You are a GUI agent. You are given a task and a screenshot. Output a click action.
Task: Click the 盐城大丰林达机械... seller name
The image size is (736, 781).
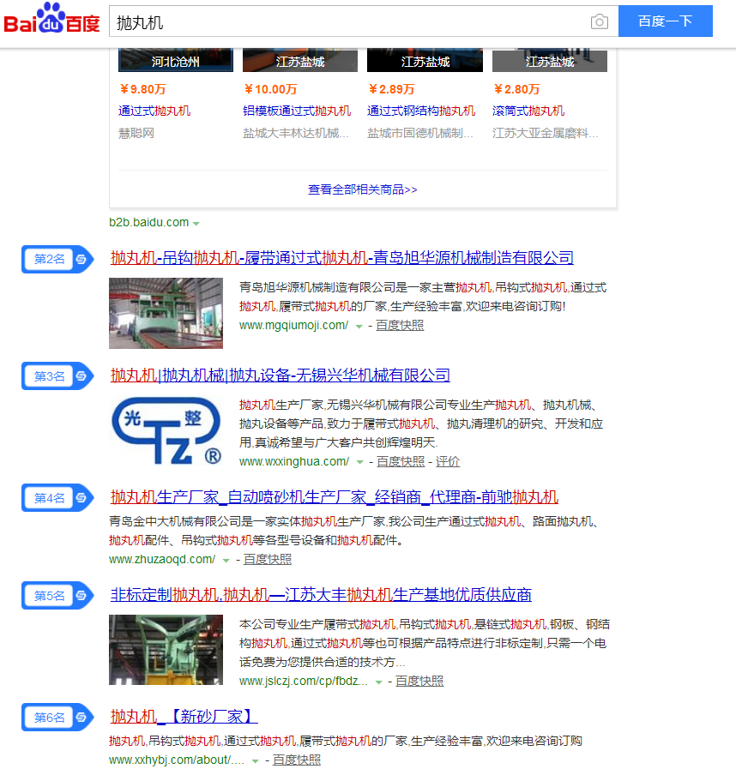296,134
